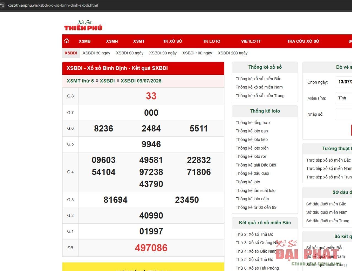Click G.6 number 8236
Viewport: 352px width, 271px height.
pyautogui.click(x=104, y=128)
